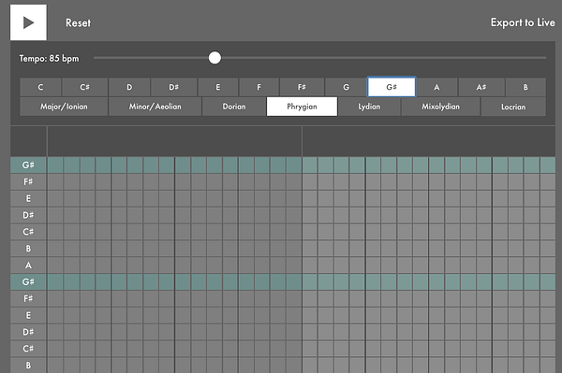Start playback with the play button
This screenshot has width=562, height=373.
coord(28,22)
